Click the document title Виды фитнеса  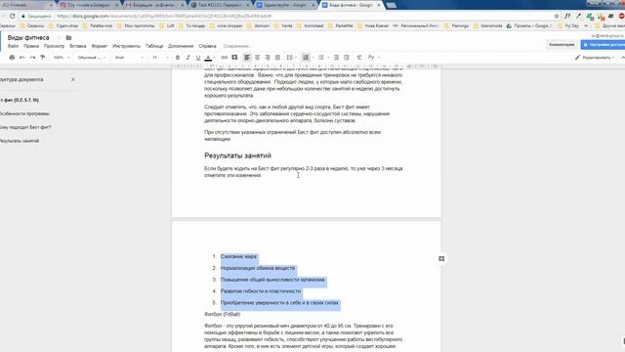[28, 37]
